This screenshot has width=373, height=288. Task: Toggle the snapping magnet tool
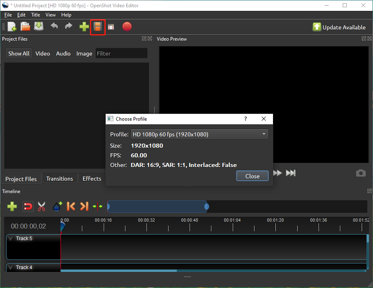pyautogui.click(x=28, y=206)
